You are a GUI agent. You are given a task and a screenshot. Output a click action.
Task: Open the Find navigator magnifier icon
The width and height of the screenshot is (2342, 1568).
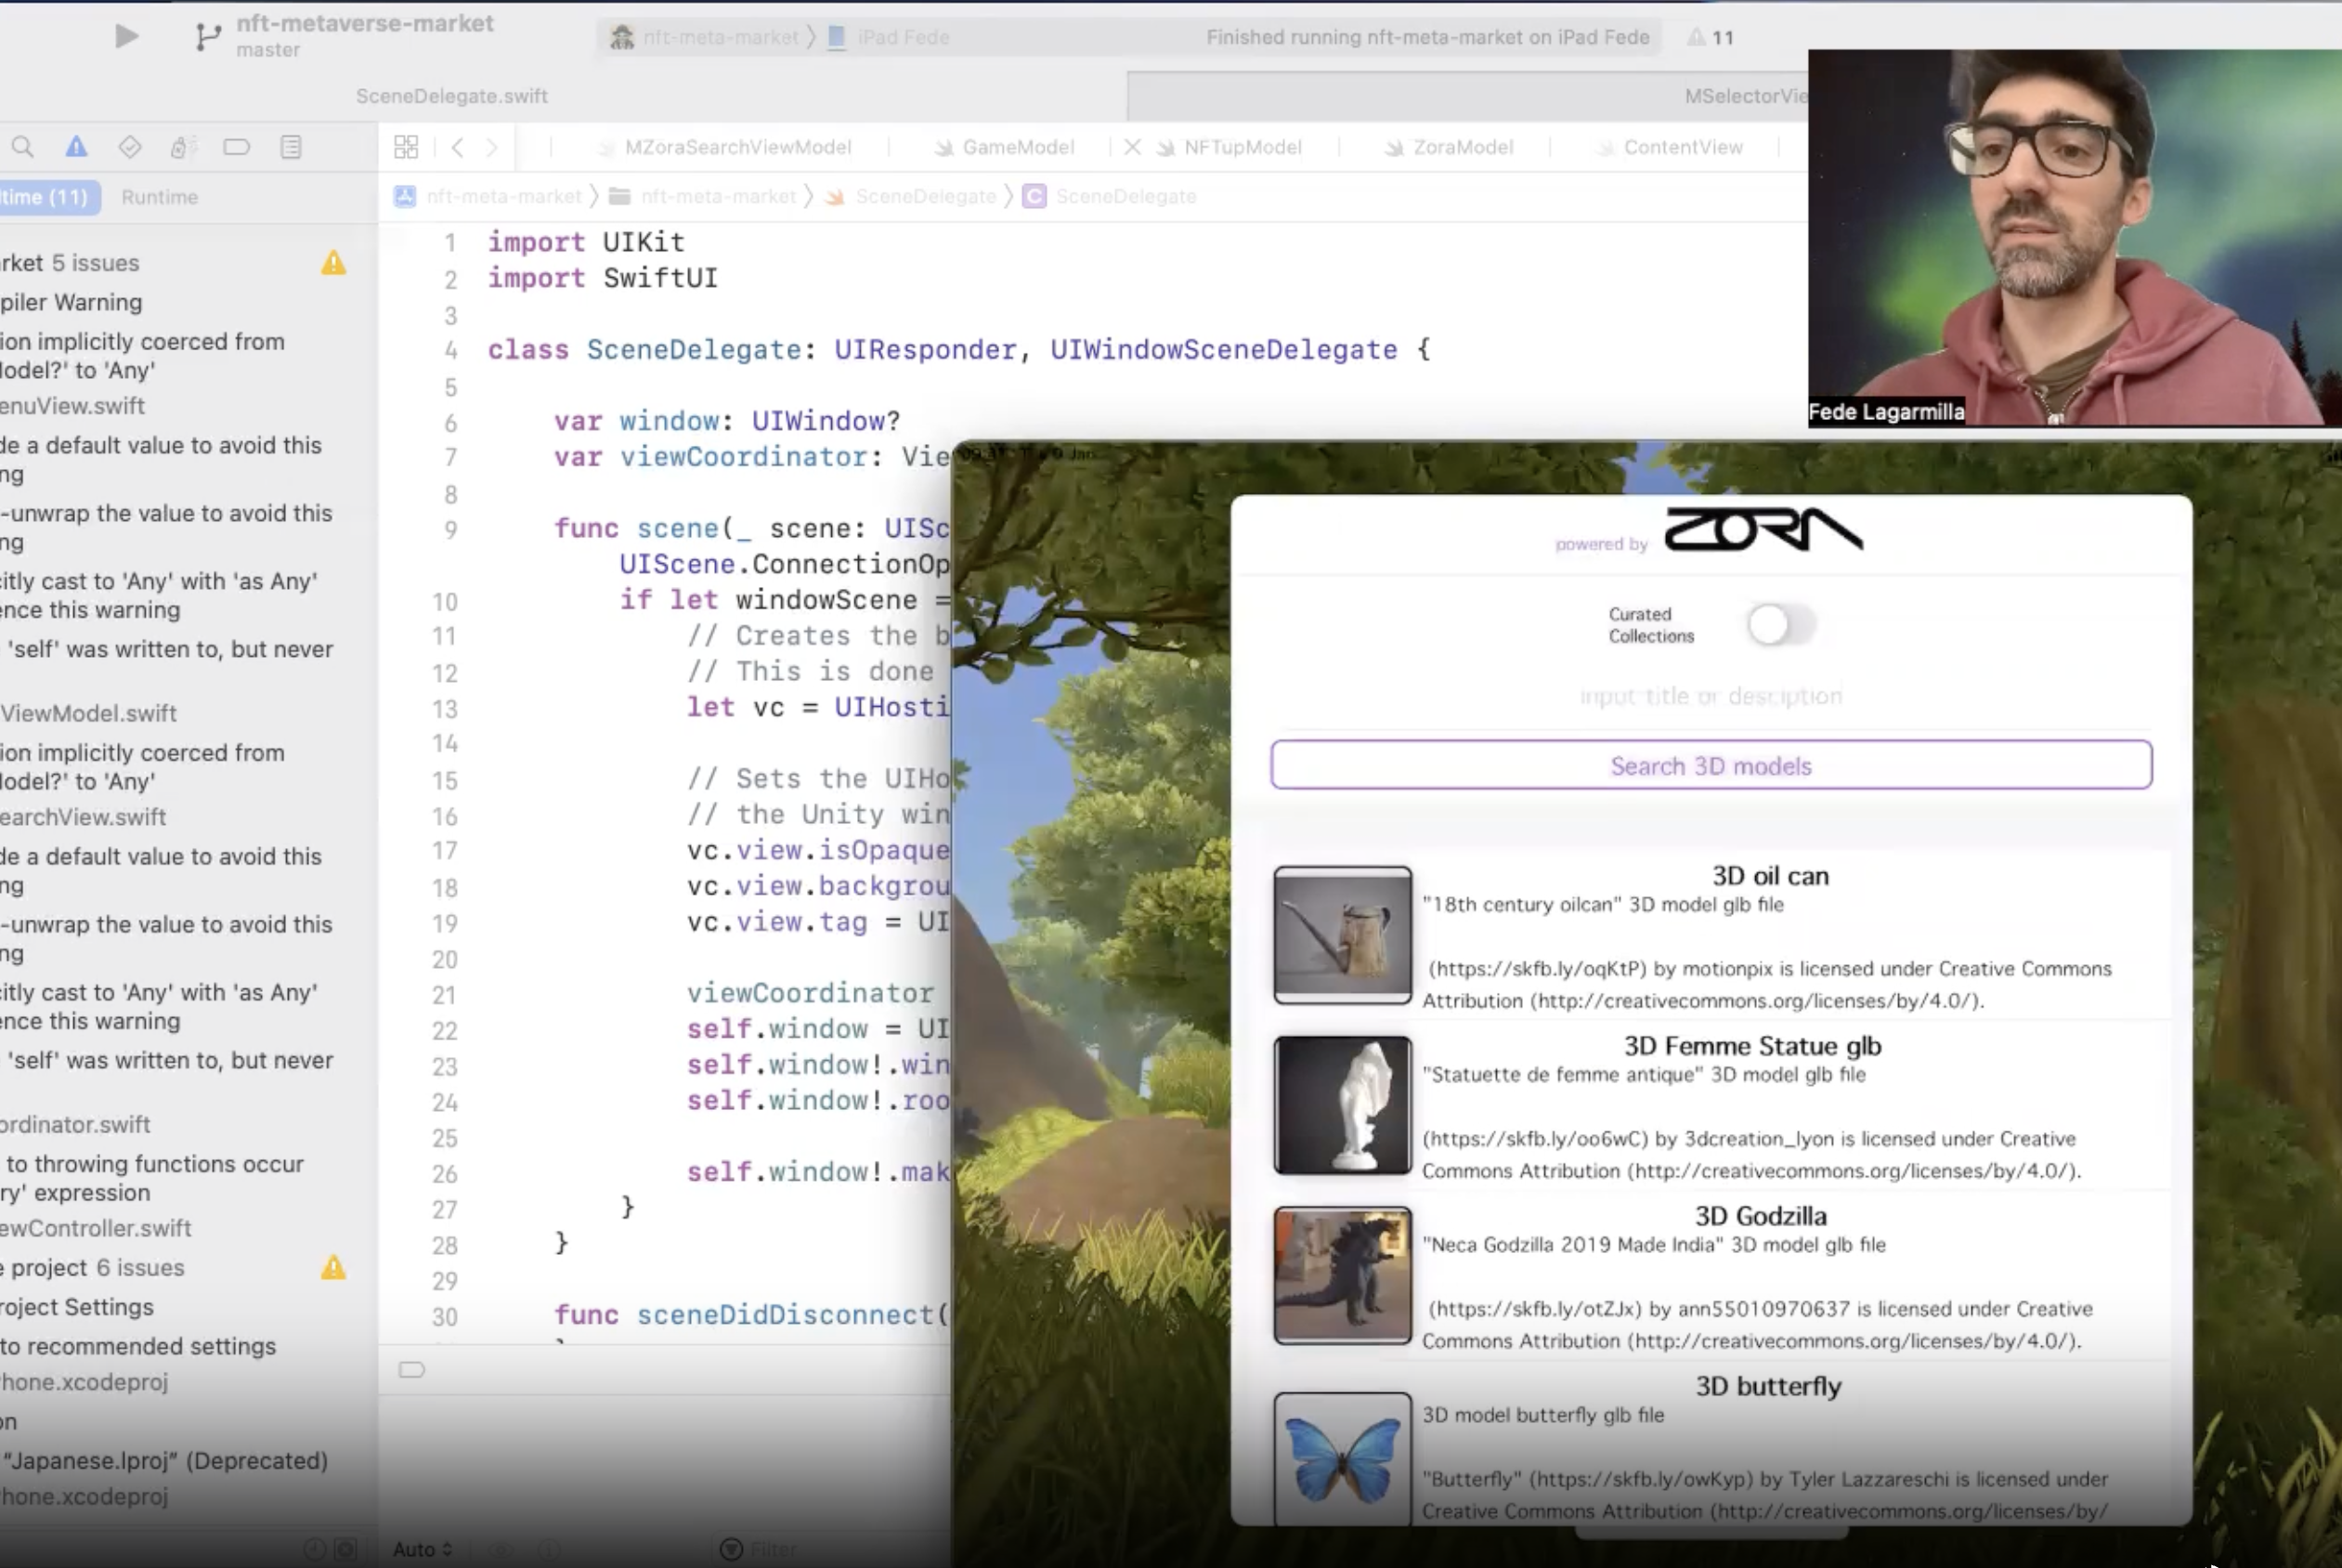tap(22, 147)
